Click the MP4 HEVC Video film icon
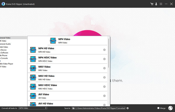The width and height of the screenshot is (175, 112). [x=33, y=59]
